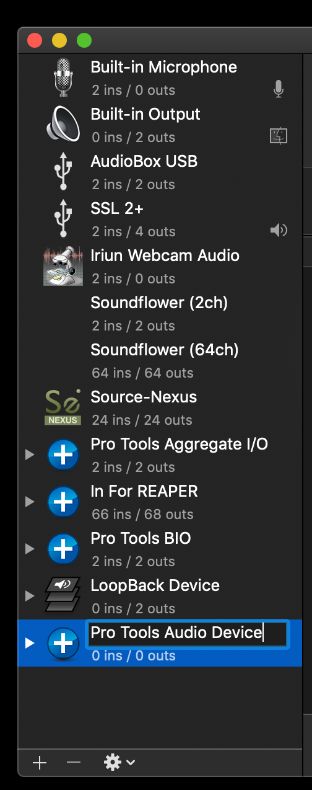The image size is (312, 790).
Task: Click the Pro Tools BIO aggregate icon
Action: pos(63,549)
